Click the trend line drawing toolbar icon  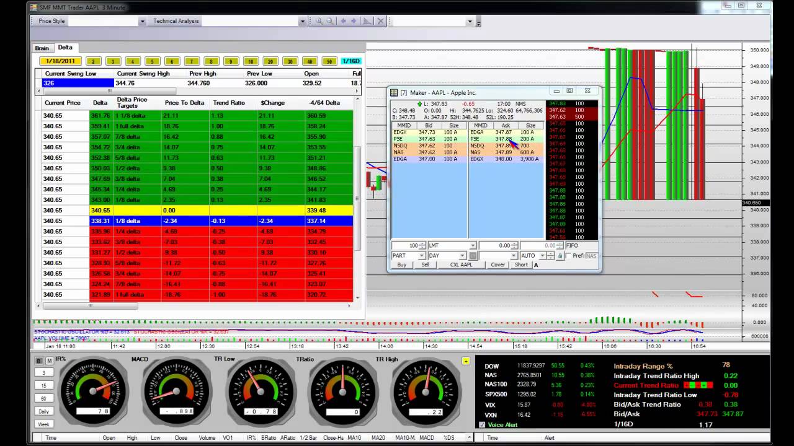[367, 21]
